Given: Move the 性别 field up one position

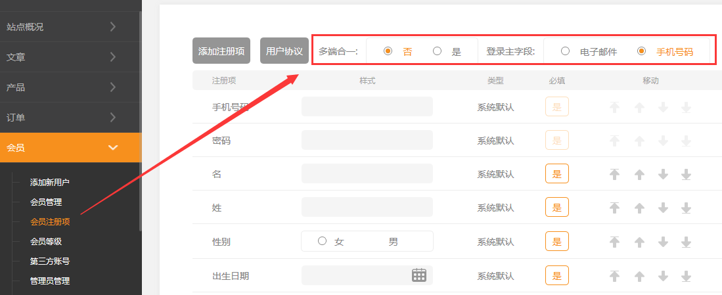Looking at the screenshot, I should 639,241.
